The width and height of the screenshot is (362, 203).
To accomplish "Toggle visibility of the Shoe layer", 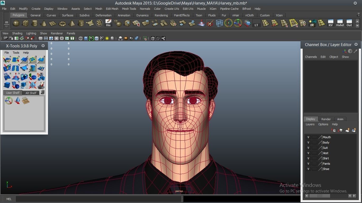I will pyautogui.click(x=308, y=169).
